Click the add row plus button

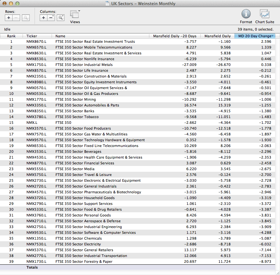(x=9, y=18)
